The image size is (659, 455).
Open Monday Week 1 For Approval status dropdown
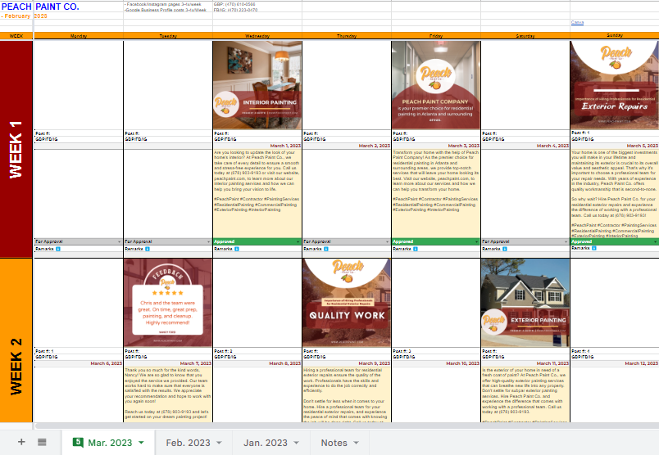pos(120,241)
